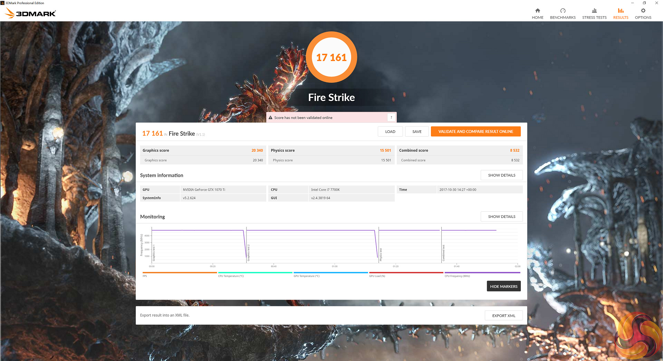663x361 pixels.
Task: Show details for Monitoring section
Action: click(x=501, y=217)
